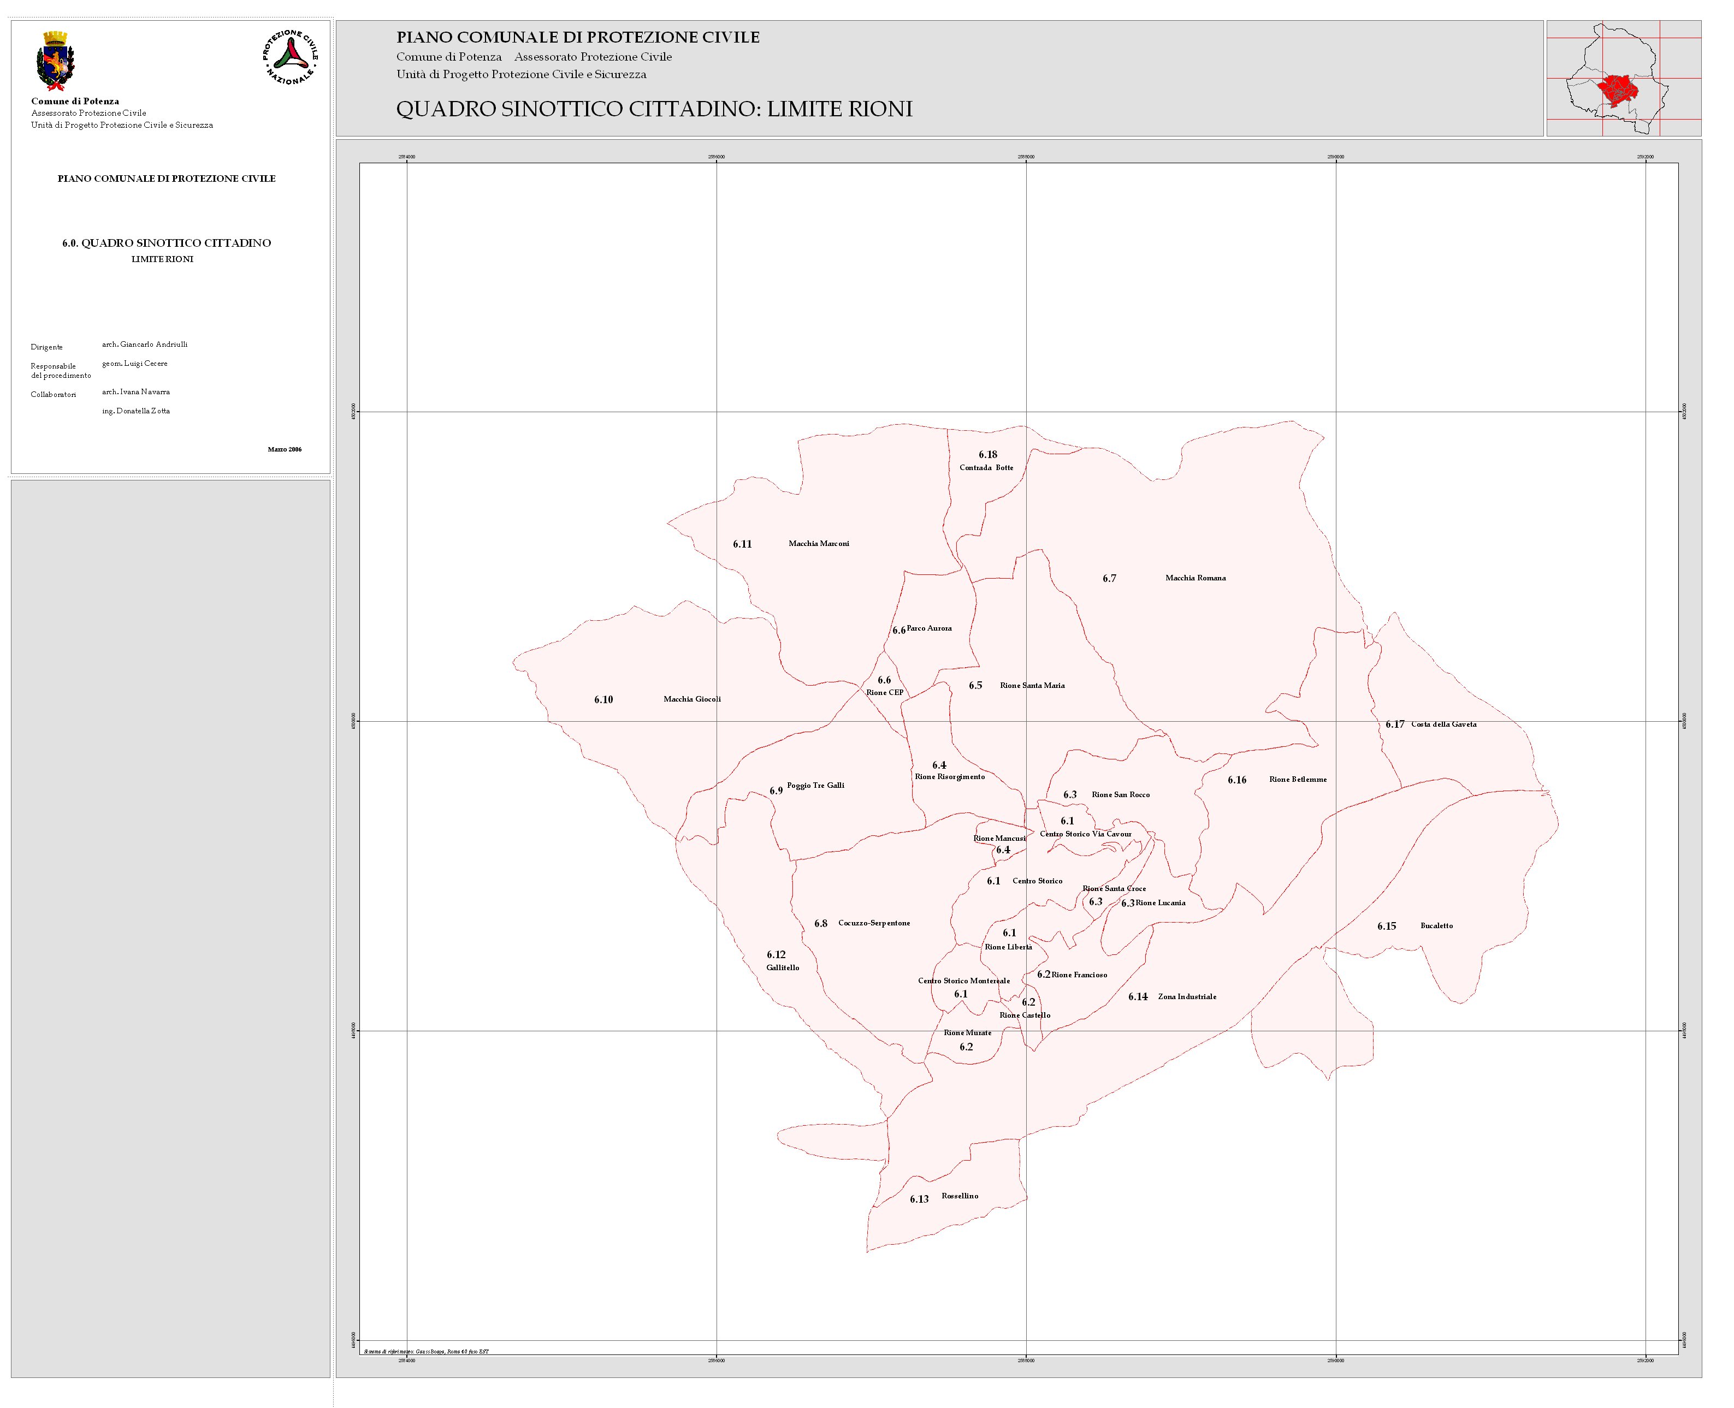This screenshot has width=1734, height=1408.
Task: Click the Rione Risorgimento district label
Action: tap(949, 776)
